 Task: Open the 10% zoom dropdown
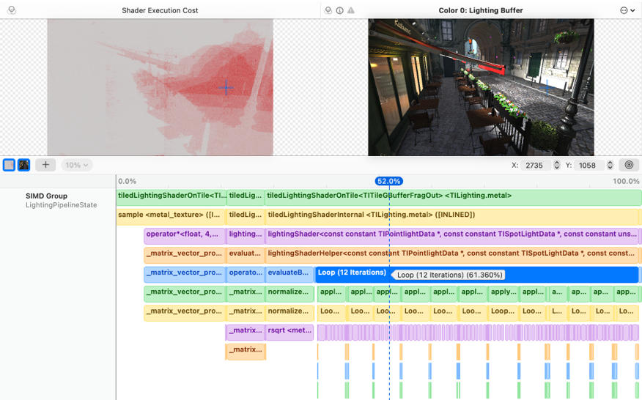click(76, 165)
